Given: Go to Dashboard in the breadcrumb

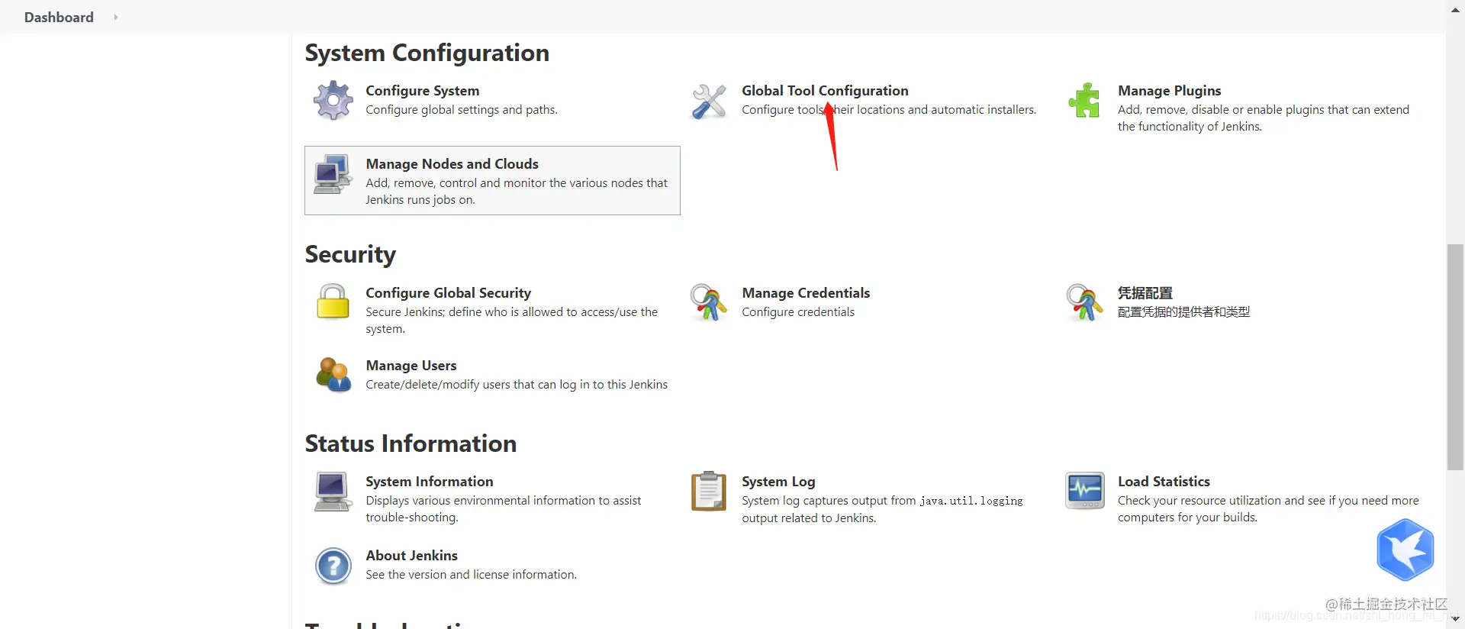Looking at the screenshot, I should [x=59, y=17].
